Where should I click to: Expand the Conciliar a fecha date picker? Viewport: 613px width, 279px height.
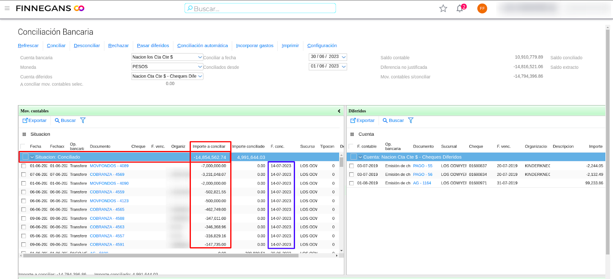344,57
